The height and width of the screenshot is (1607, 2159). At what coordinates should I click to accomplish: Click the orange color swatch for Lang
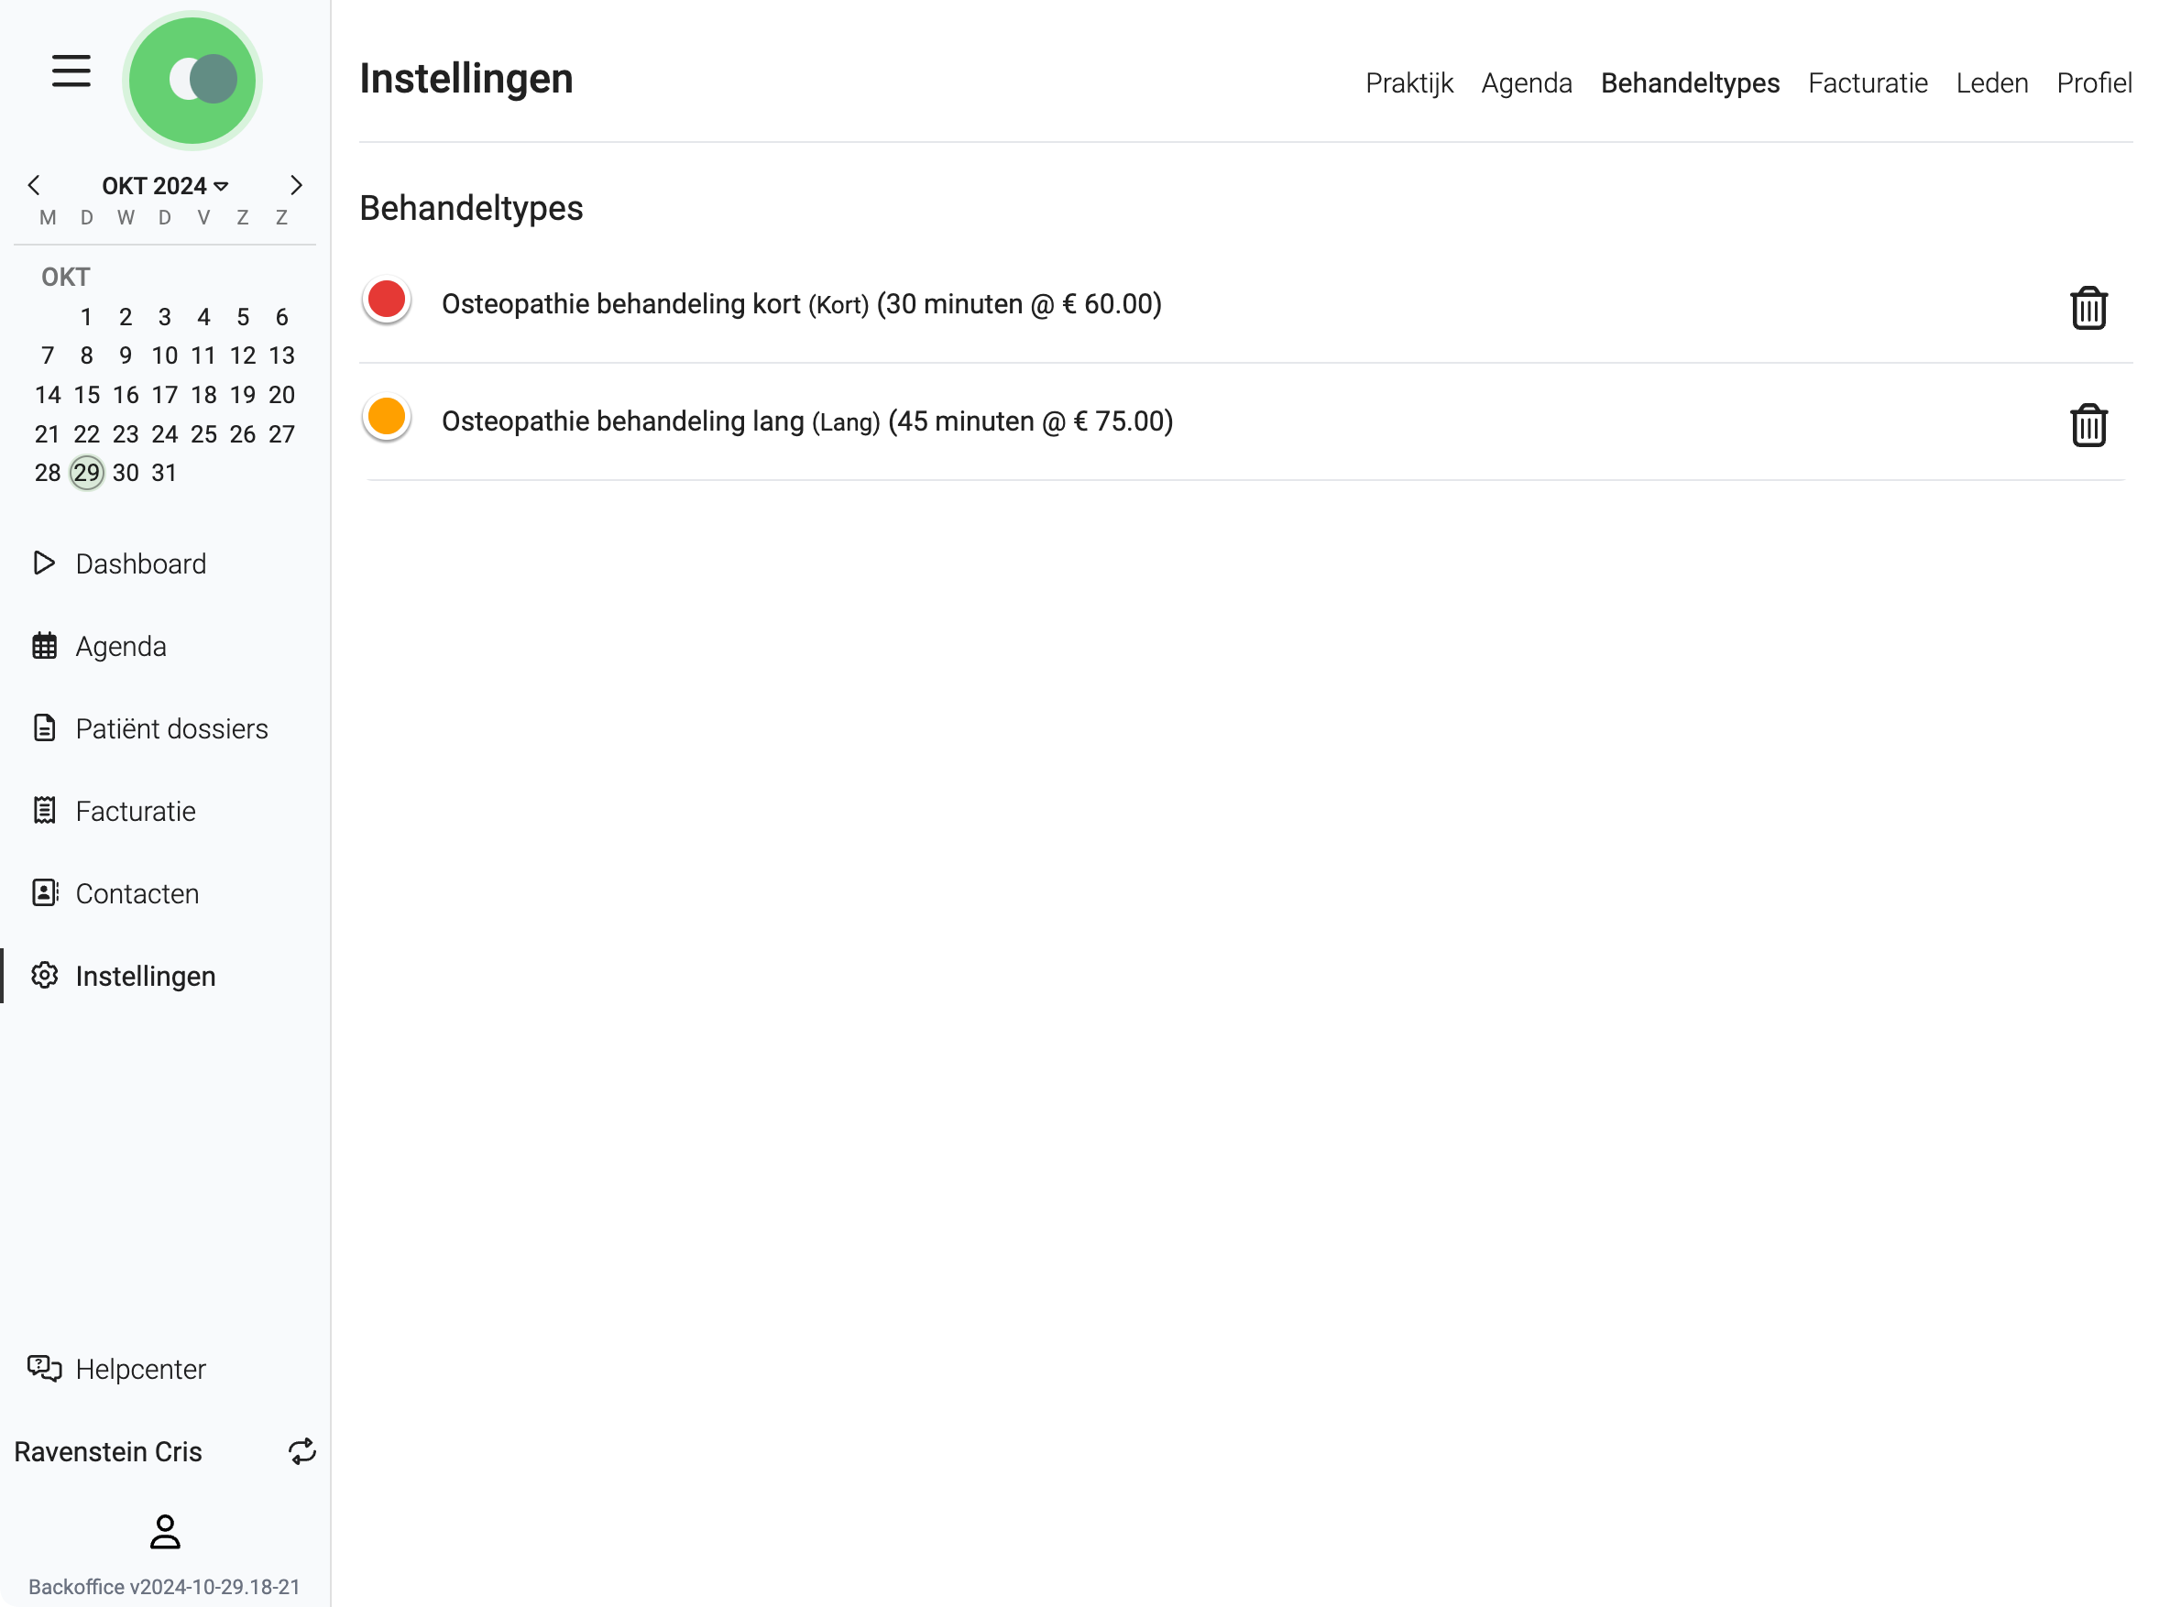(x=387, y=416)
